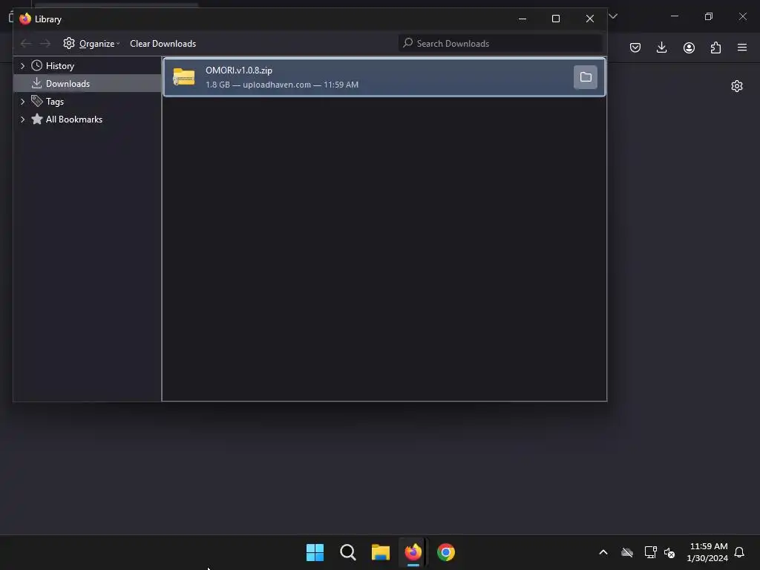Open page settings gear in Firefox window

(x=737, y=86)
